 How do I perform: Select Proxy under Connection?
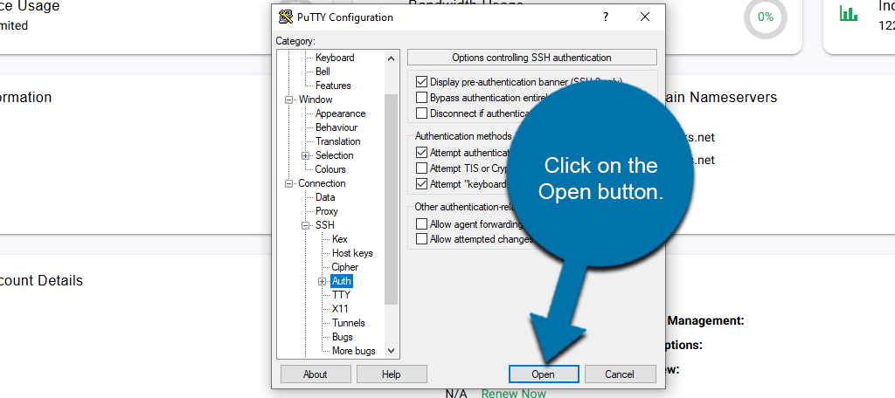click(326, 211)
